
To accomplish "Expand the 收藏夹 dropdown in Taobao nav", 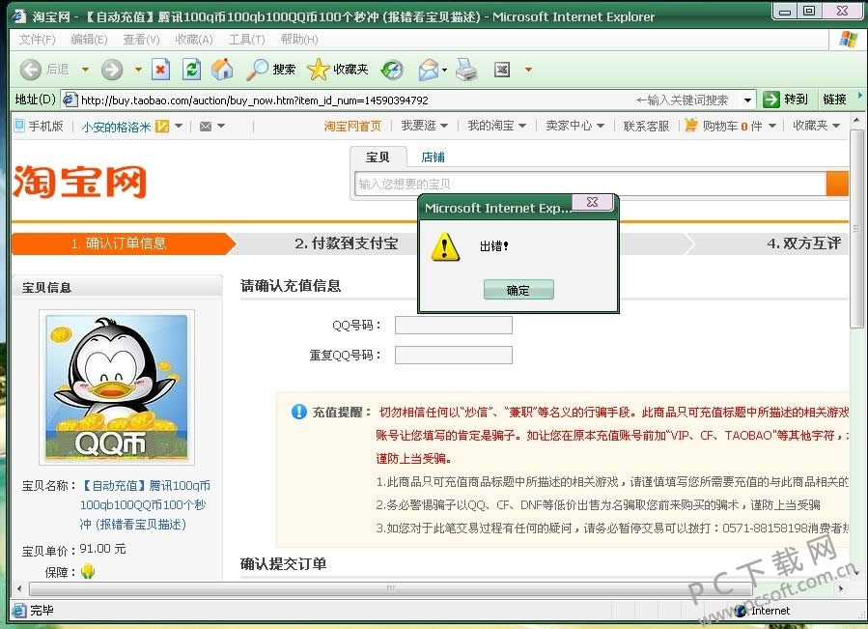I will (x=836, y=126).
